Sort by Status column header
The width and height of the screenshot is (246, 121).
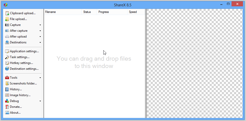pyautogui.click(x=89, y=12)
